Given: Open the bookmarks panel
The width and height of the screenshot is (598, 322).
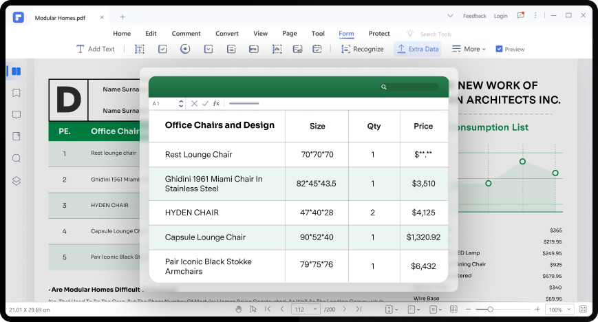Looking at the screenshot, I should click(16, 93).
